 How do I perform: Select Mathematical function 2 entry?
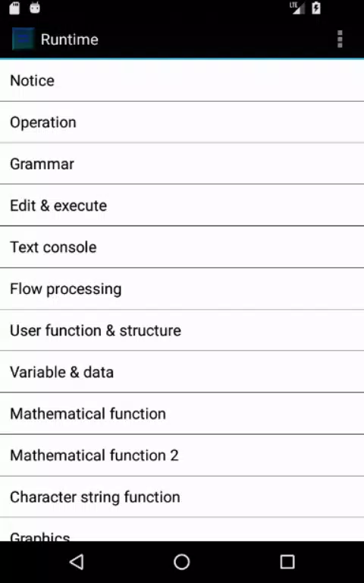point(182,455)
